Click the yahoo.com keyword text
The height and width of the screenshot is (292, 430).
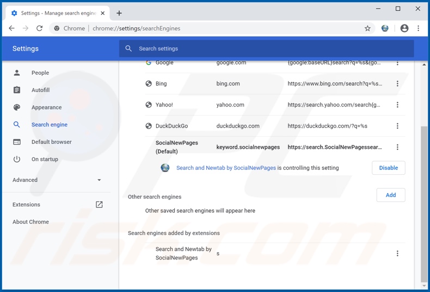(230, 105)
